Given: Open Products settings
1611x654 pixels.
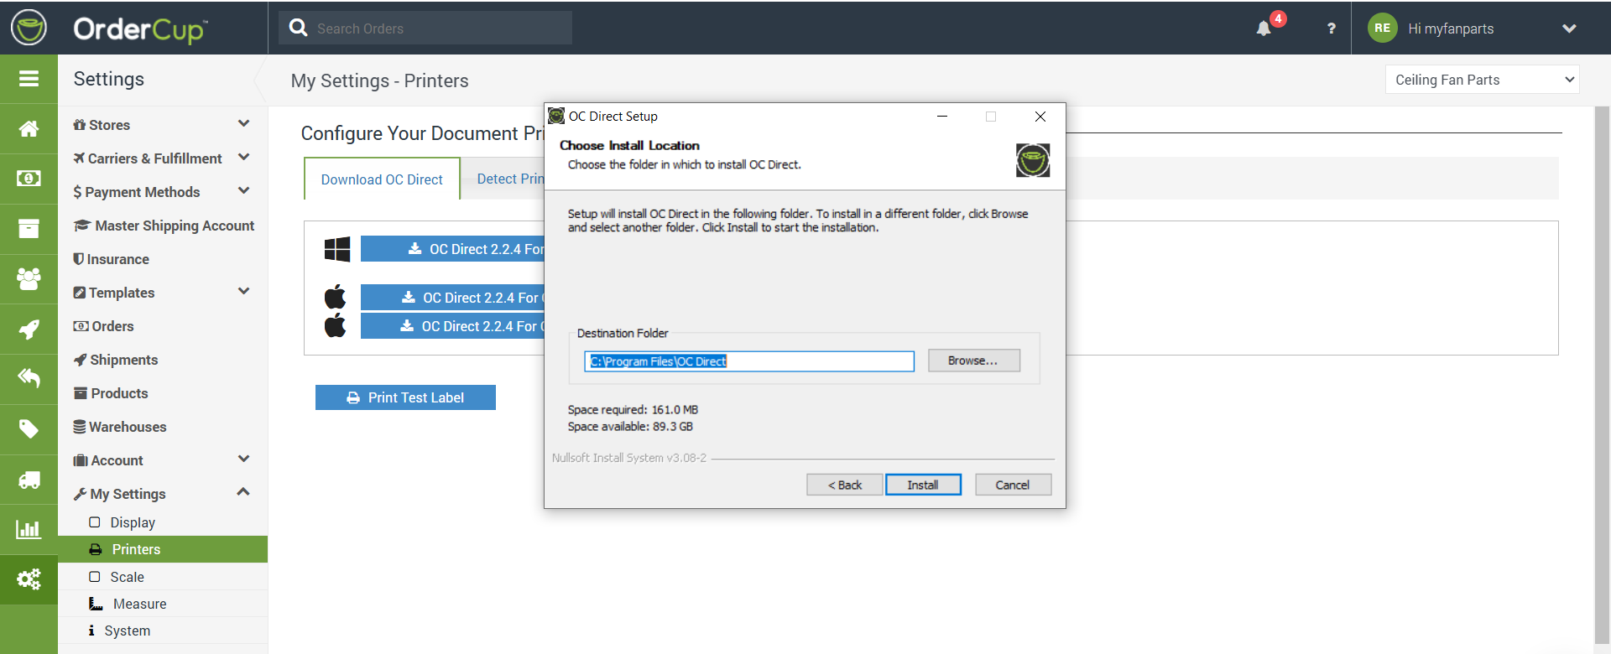Looking at the screenshot, I should click(111, 393).
